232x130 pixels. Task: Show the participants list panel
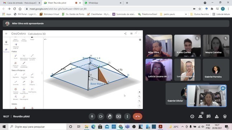click(x=200, y=116)
